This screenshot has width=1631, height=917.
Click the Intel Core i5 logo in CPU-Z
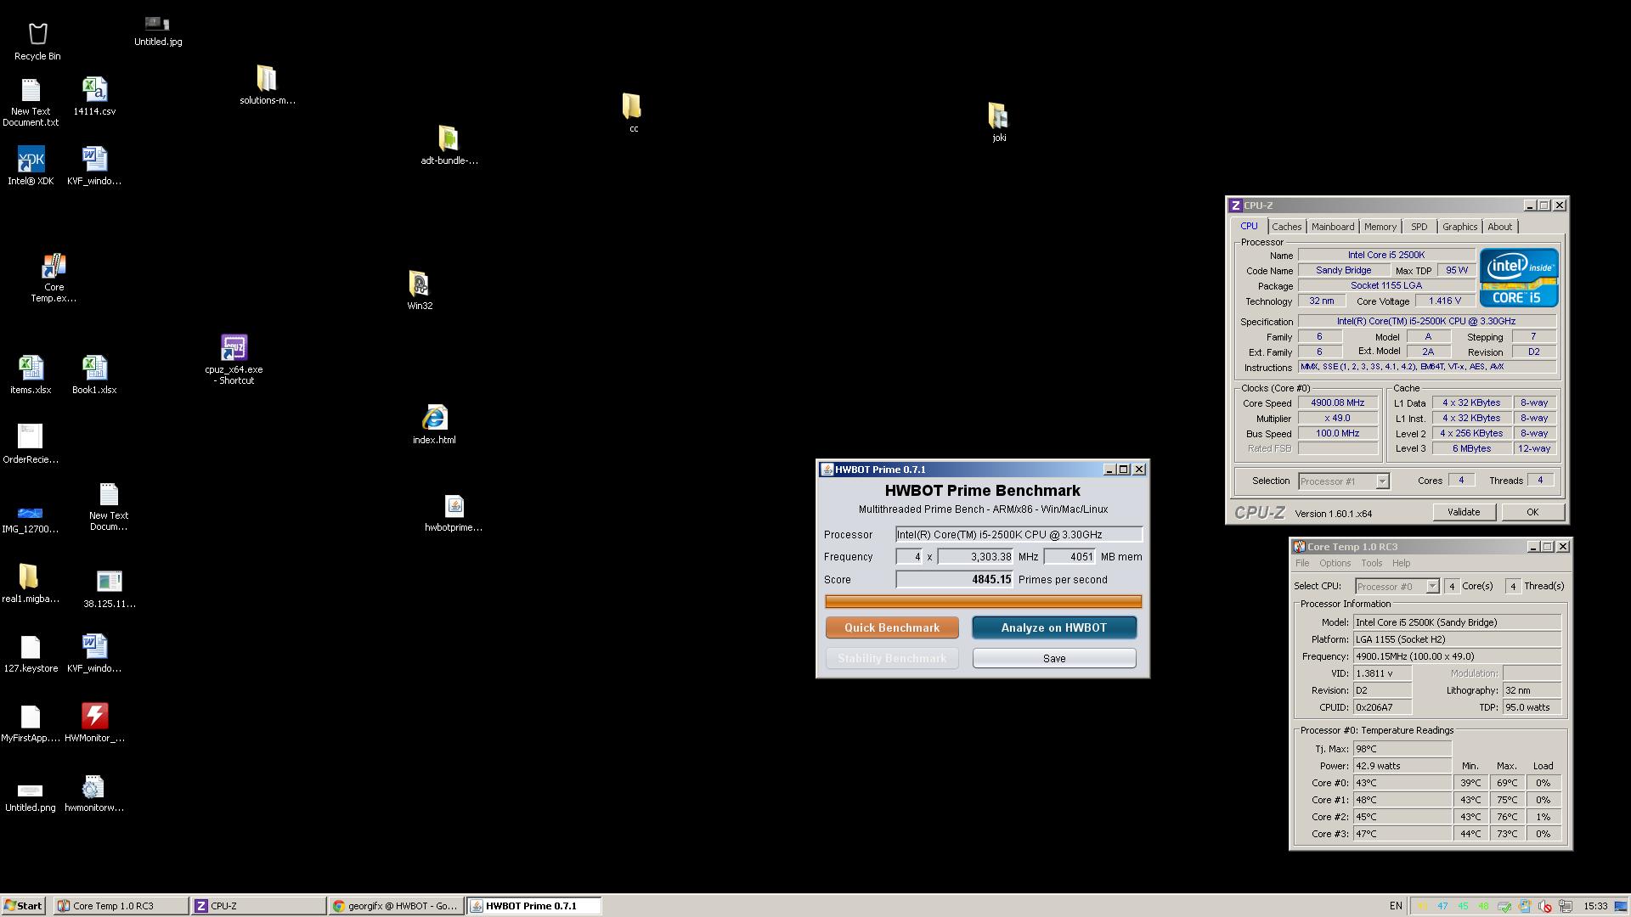point(1519,278)
